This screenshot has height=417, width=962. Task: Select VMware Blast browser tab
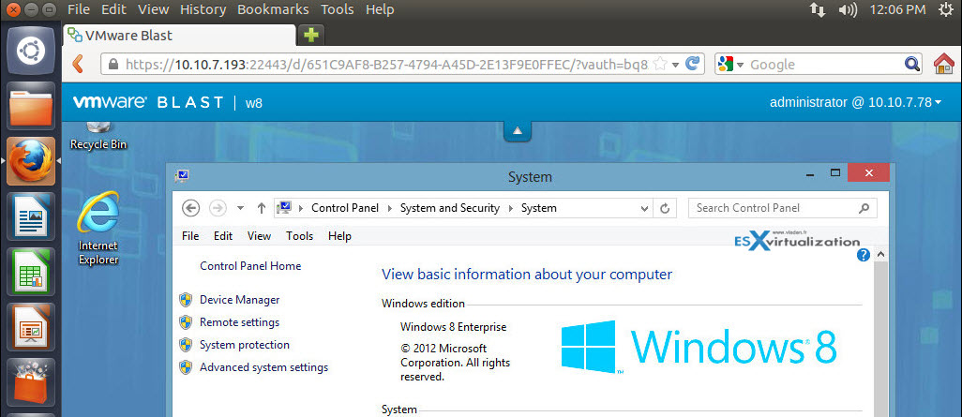[180, 35]
